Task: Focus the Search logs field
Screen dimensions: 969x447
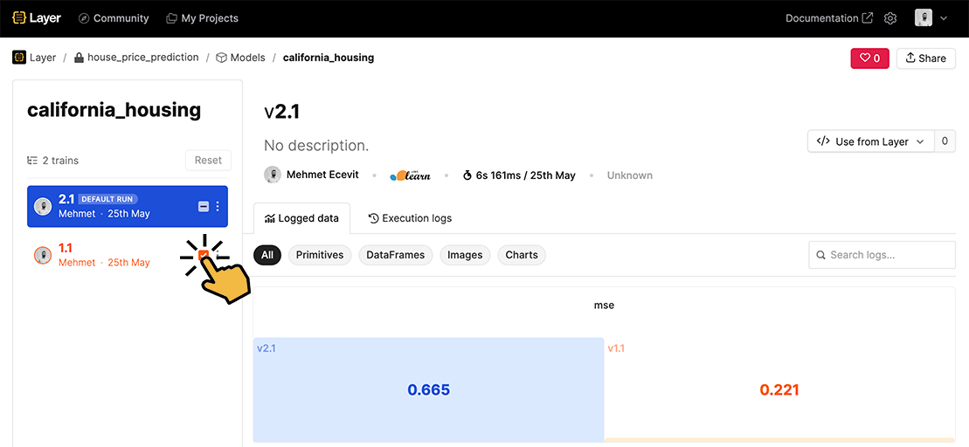Action: (x=882, y=254)
